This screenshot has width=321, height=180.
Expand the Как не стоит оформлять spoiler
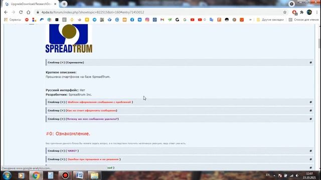180,110
